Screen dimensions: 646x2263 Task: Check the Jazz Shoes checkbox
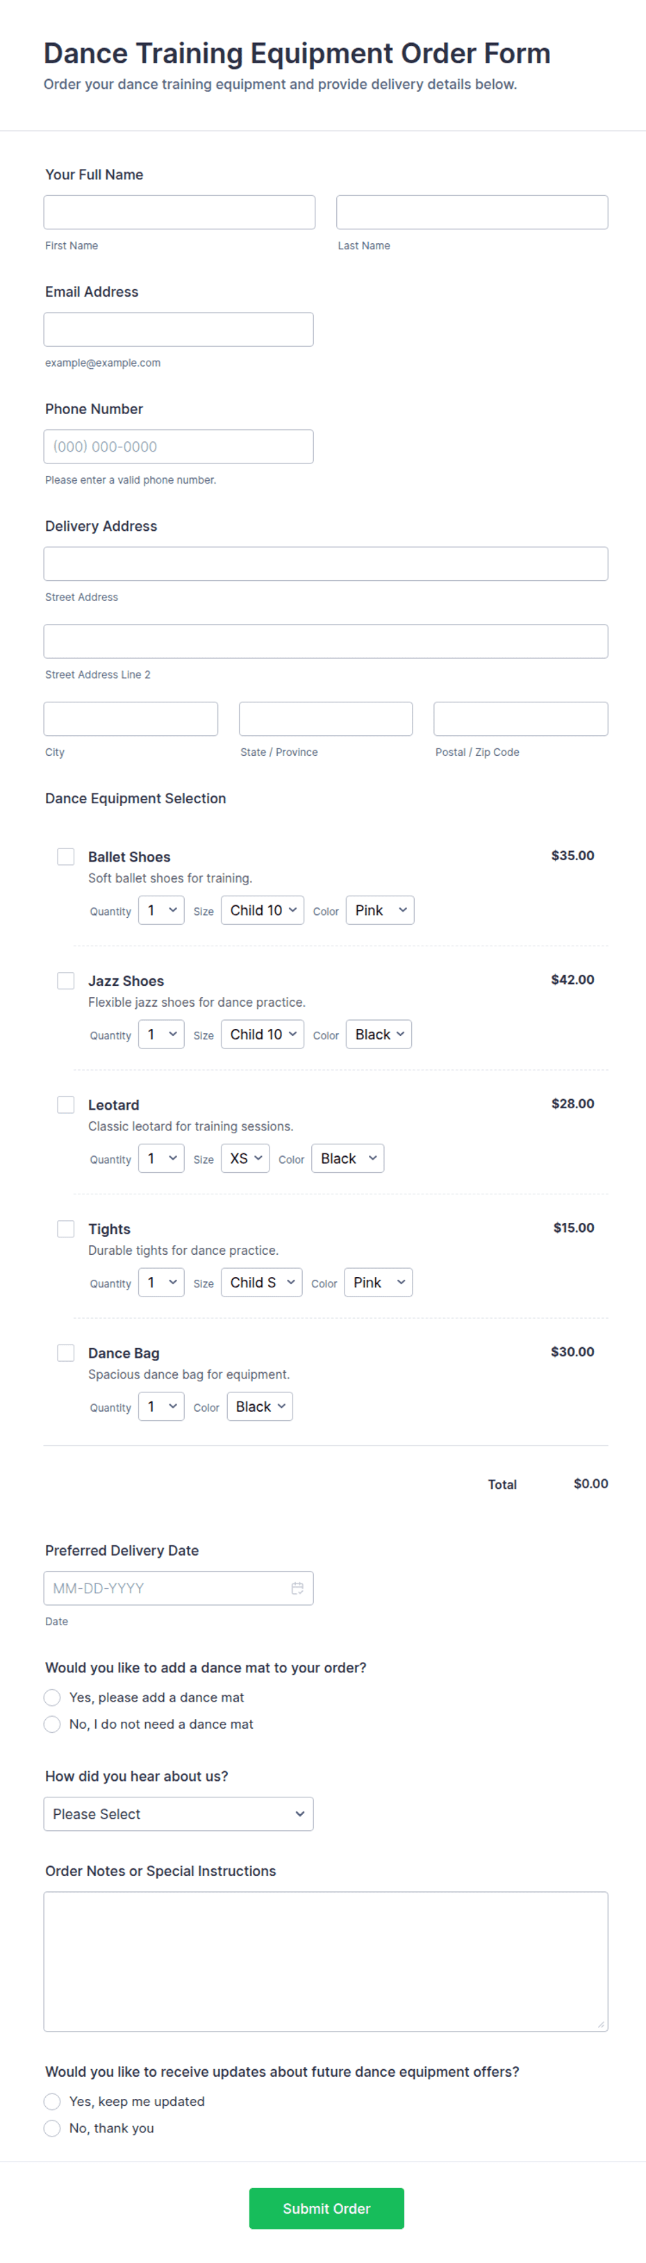(66, 980)
